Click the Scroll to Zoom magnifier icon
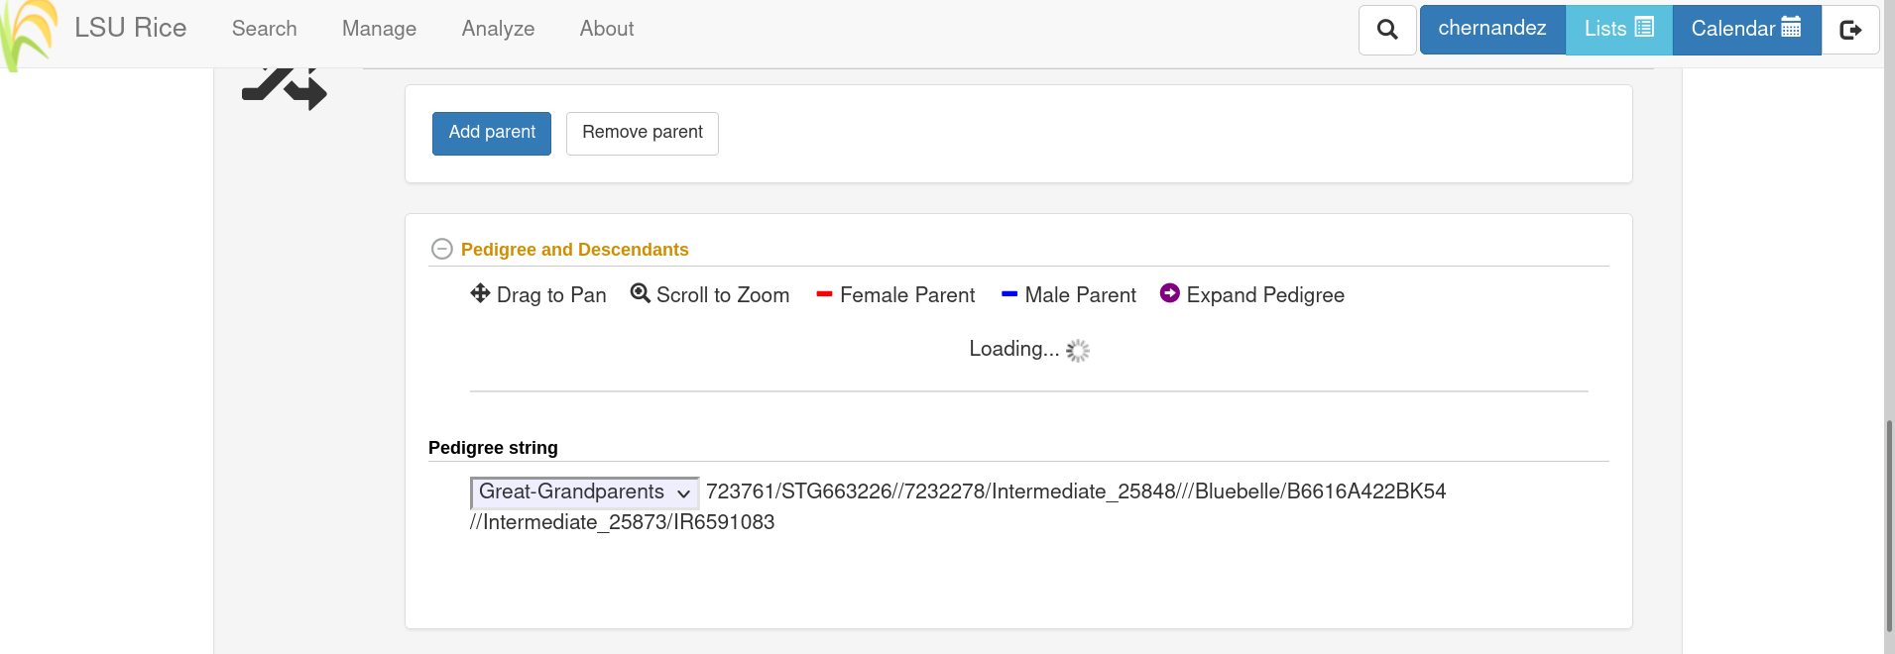 pyautogui.click(x=641, y=293)
